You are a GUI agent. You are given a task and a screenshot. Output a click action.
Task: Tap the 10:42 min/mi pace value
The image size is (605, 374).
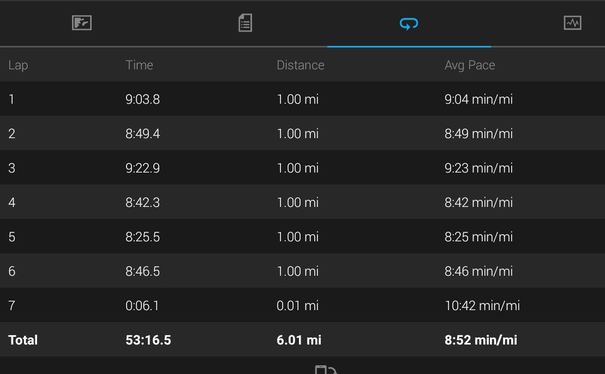click(x=482, y=305)
